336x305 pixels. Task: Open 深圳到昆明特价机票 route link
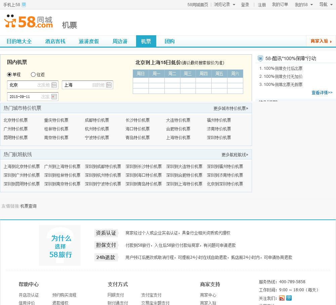(22, 184)
